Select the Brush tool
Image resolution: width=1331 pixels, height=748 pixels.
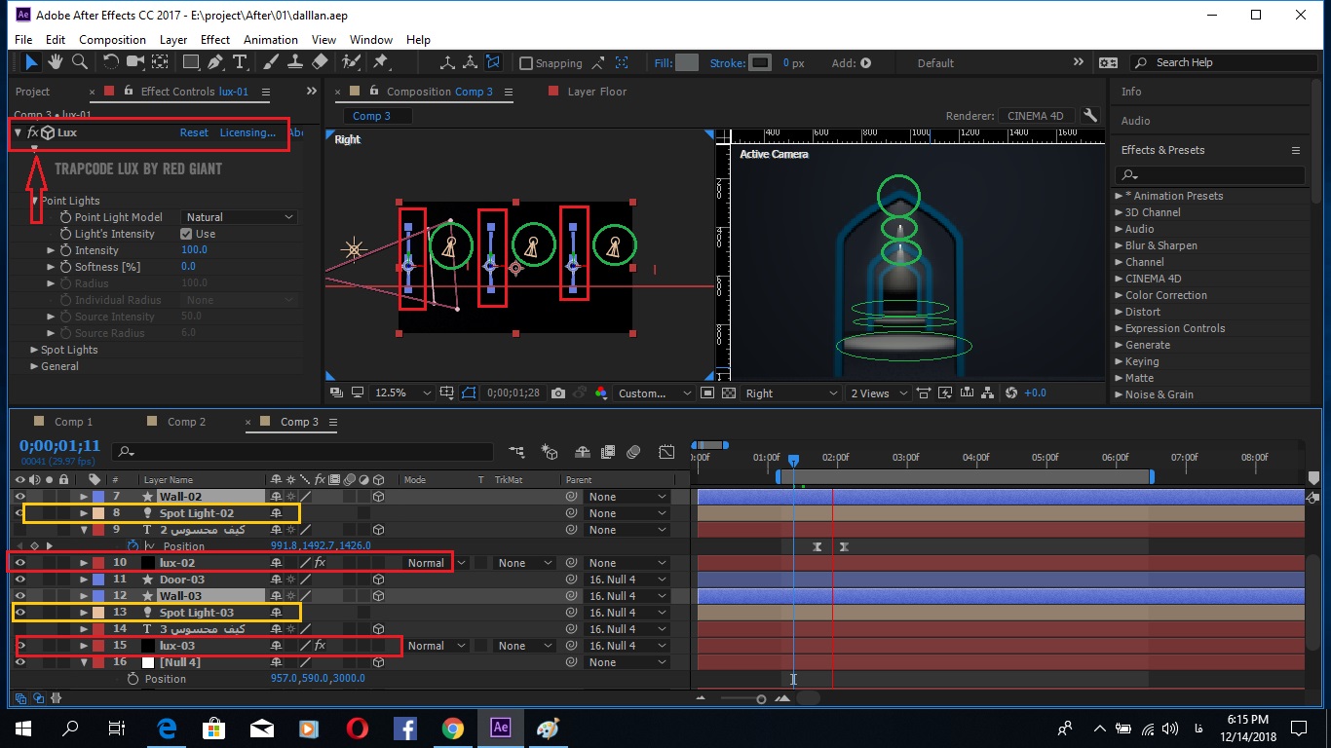click(x=272, y=62)
